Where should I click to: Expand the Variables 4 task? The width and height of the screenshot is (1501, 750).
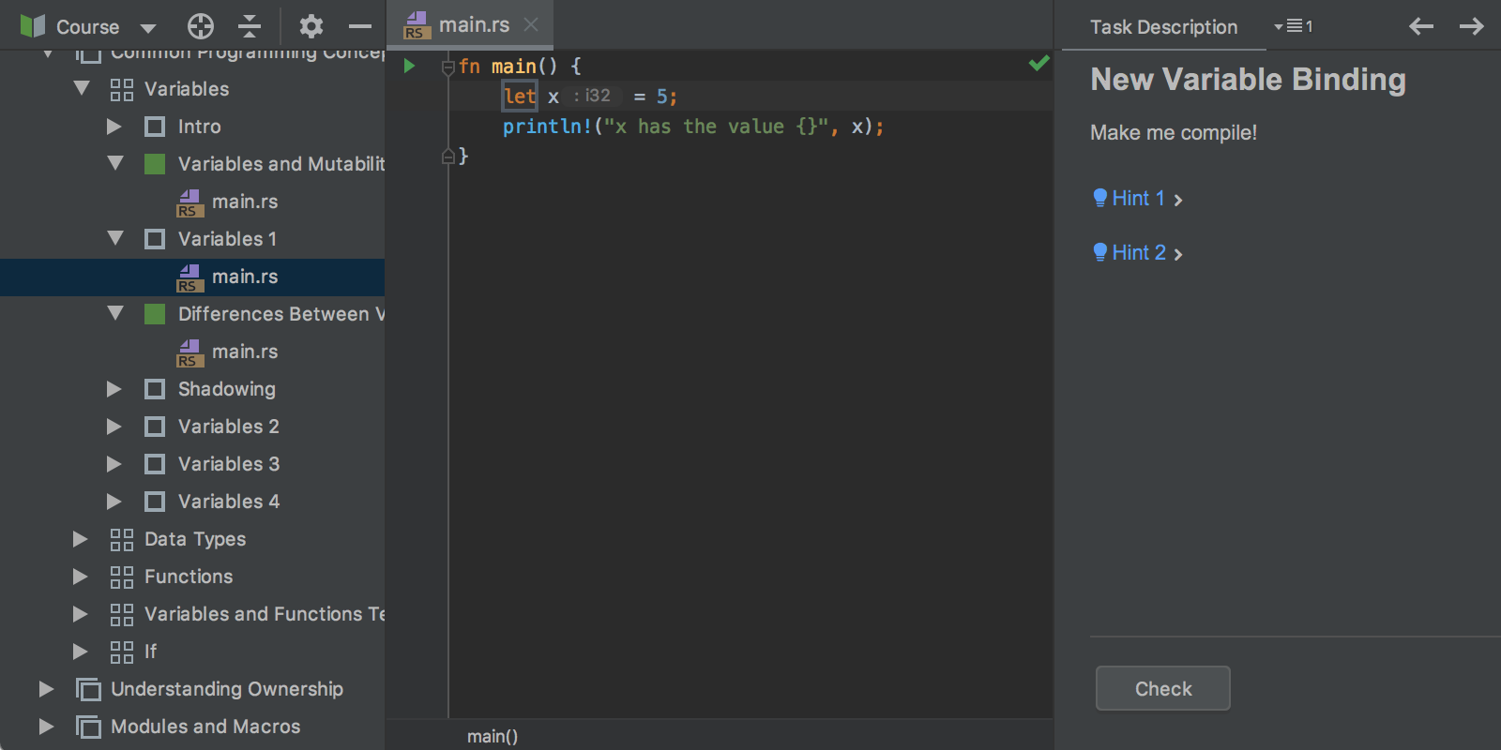click(114, 501)
